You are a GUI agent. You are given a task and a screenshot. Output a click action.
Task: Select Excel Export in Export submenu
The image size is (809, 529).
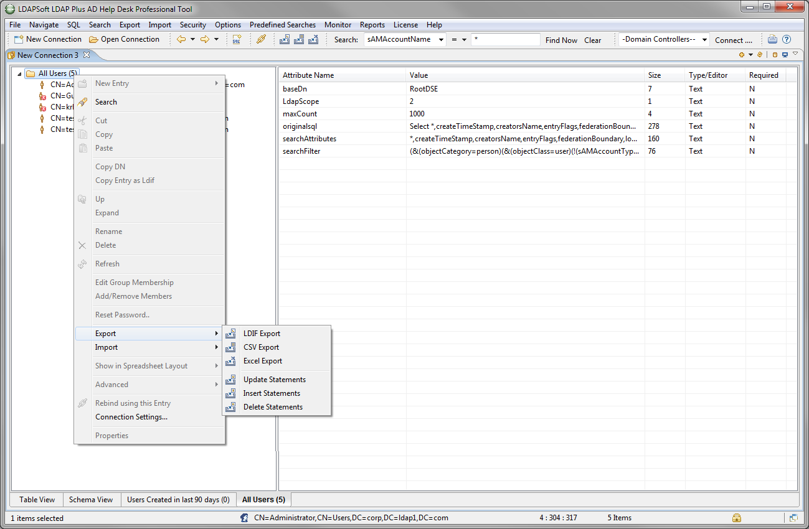[262, 361]
